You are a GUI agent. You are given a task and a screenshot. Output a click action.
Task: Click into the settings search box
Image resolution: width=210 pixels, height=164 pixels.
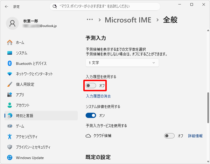pos(105,6)
